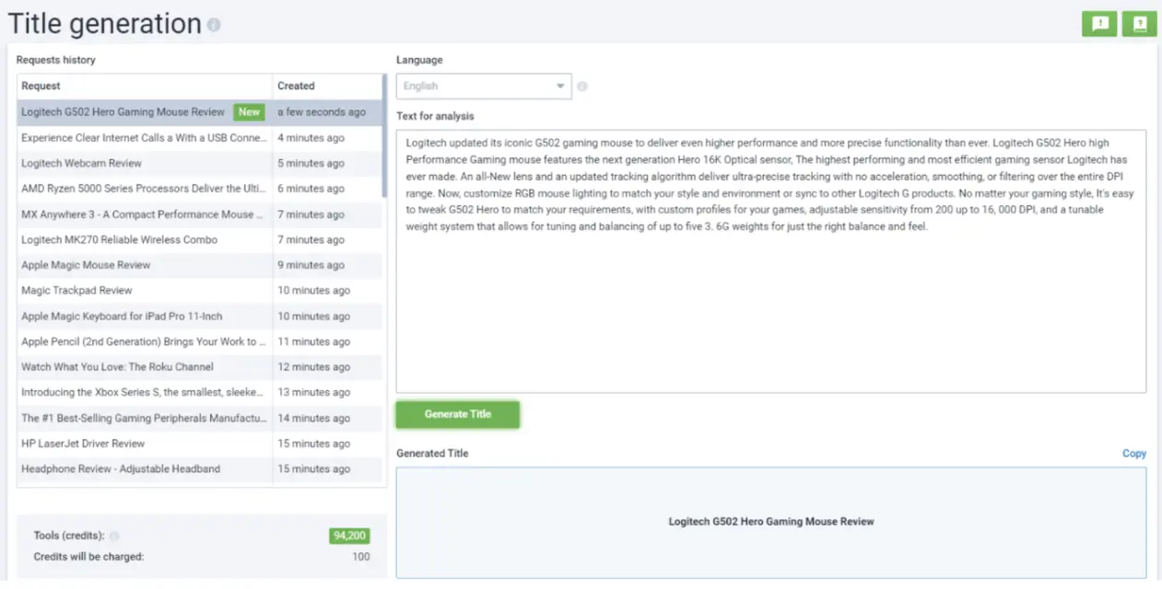The height and width of the screenshot is (589, 1162).
Task: Click the 100 credits charged value
Action: [361, 557]
